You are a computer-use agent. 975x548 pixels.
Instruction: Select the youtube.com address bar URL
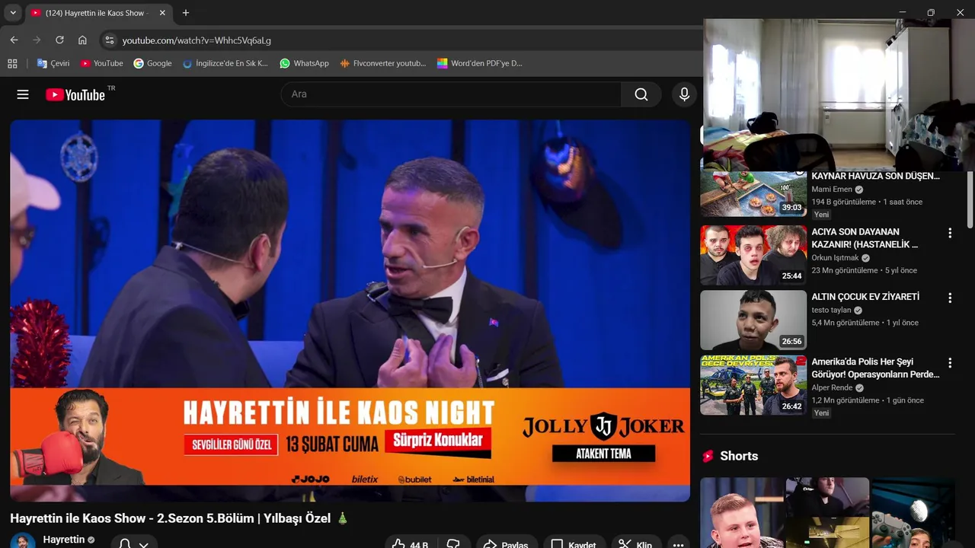(197, 40)
